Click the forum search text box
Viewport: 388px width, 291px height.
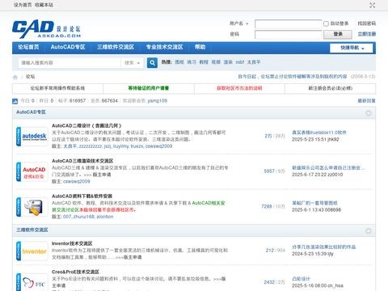pos(70,63)
